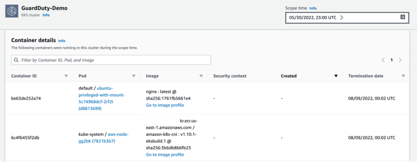Click GuardDuty-Demo cluster title
Viewport: 417px width, 162px height.
[44, 8]
